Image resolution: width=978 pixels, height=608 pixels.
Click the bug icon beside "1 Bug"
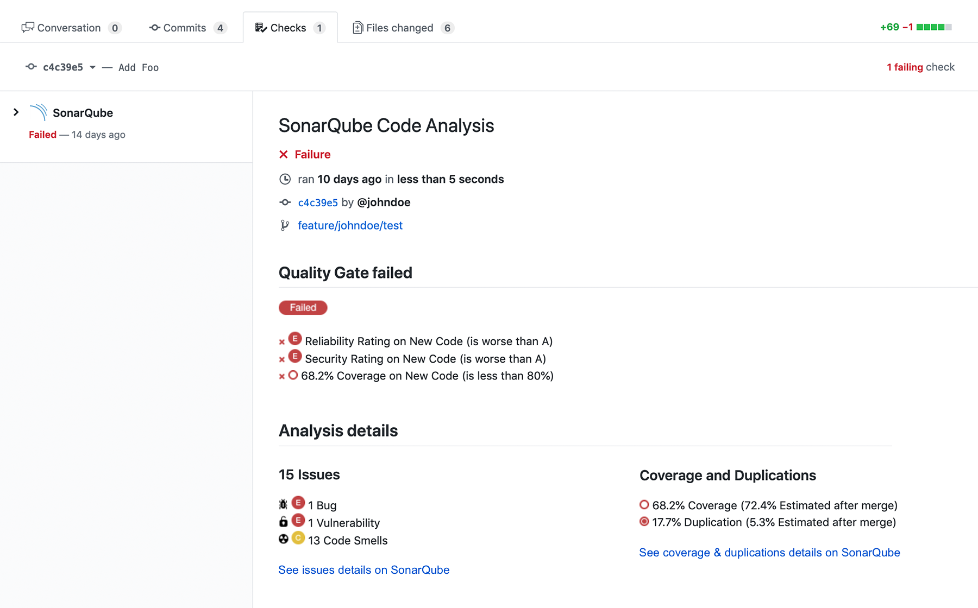pyautogui.click(x=283, y=504)
